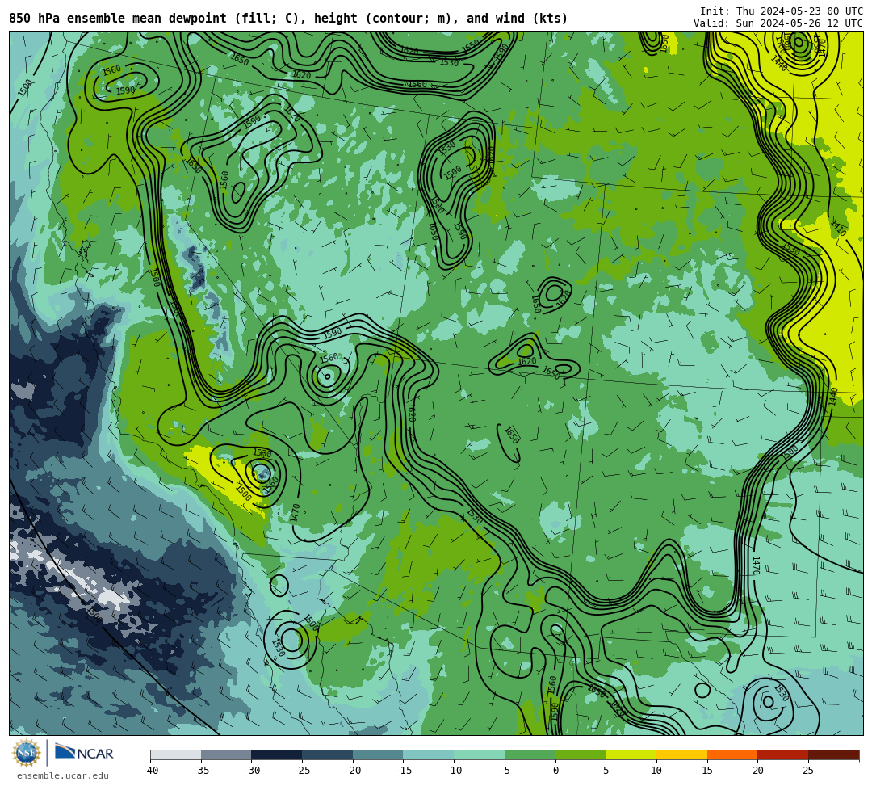Click the colorbar tick label -30

pos(251,771)
